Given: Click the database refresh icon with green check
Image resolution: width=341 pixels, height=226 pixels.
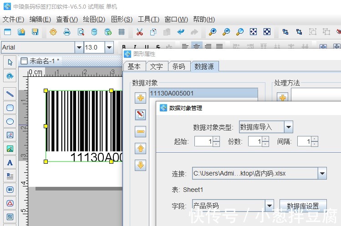Looking at the screenshot, I should (x=108, y=32).
